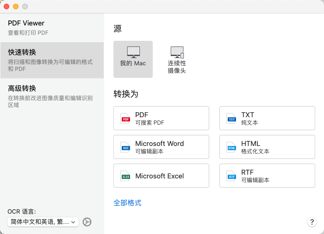Choose HTML 格式化文本 conversion
324x234 pixels.
tap(267, 147)
